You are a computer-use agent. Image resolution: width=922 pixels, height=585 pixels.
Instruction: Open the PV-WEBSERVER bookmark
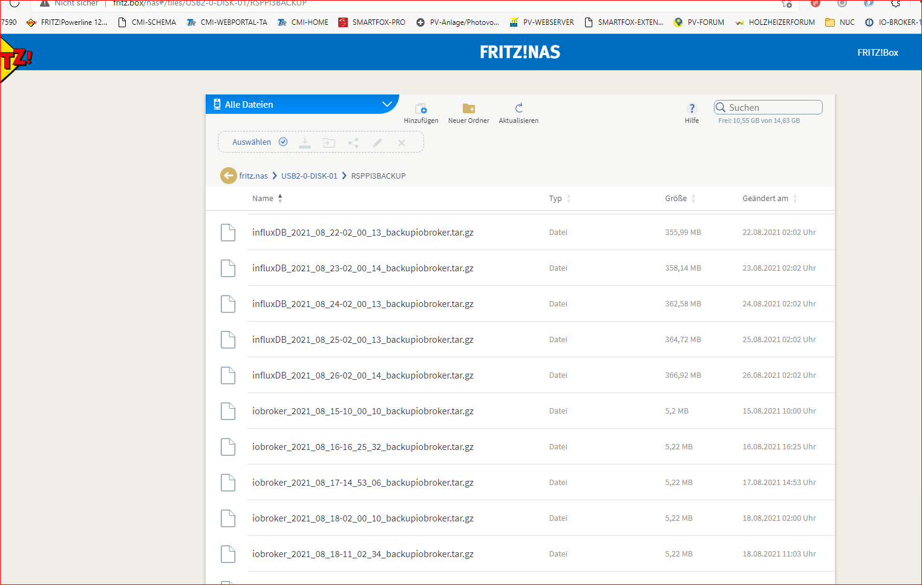(x=541, y=22)
